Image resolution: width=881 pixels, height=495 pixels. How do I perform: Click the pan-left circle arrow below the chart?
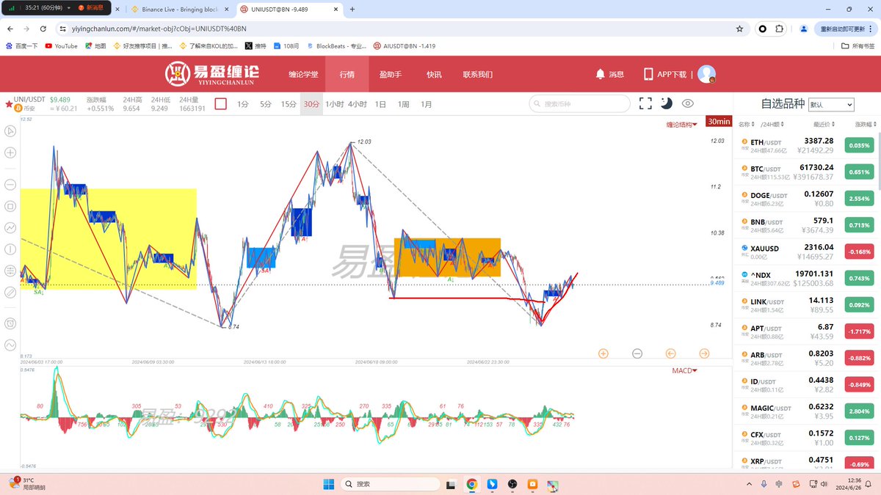[670, 353]
